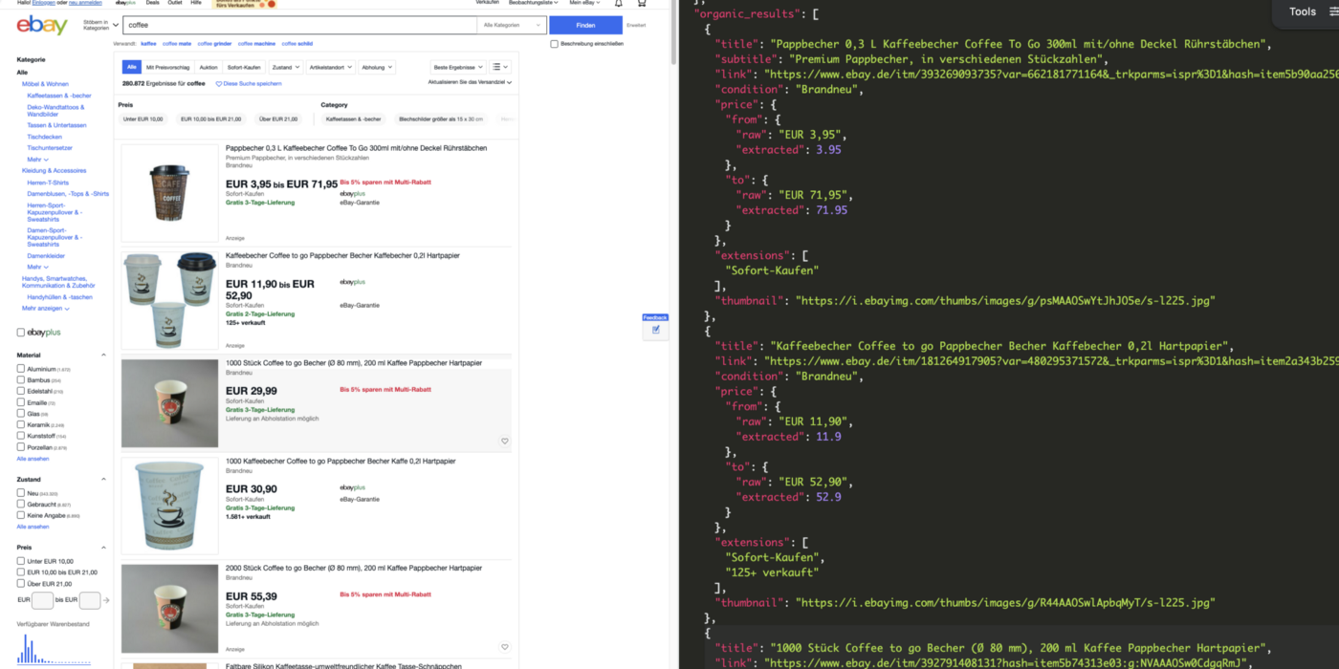Click heart icon next to Diese Suche speichern
Image resolution: width=1339 pixels, height=669 pixels.
point(218,84)
